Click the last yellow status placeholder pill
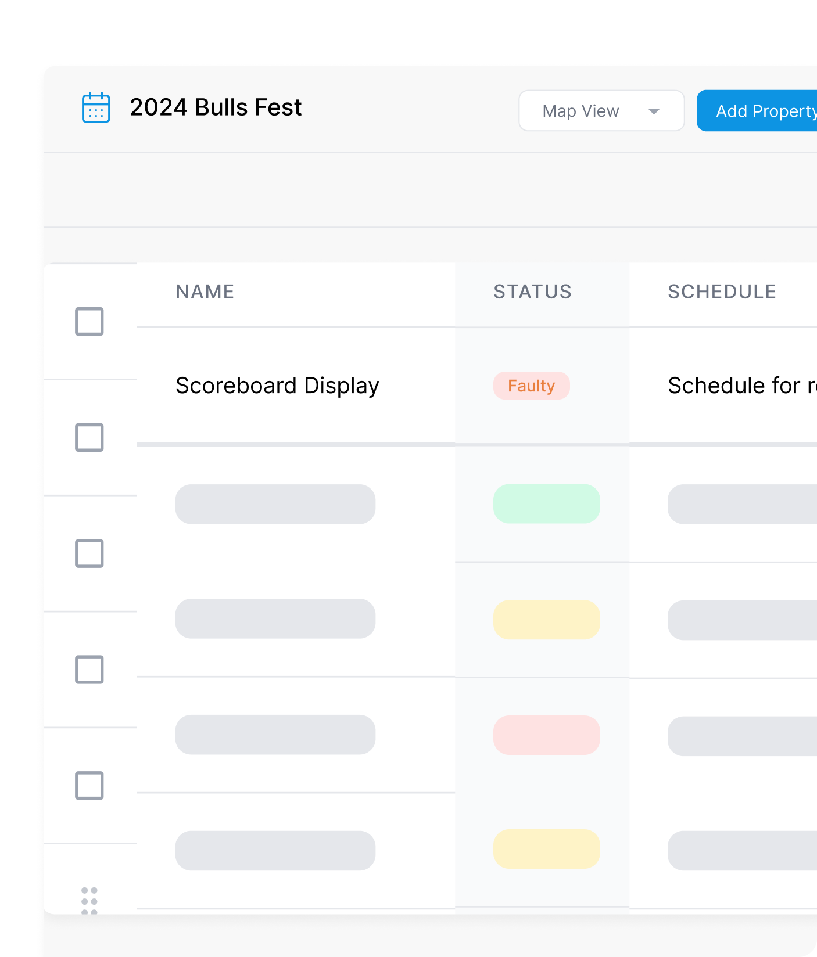 [546, 849]
